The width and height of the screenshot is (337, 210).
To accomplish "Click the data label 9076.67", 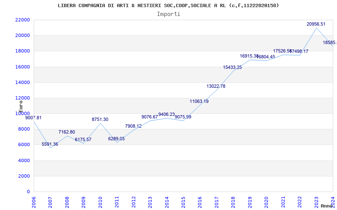I will pos(150,117).
